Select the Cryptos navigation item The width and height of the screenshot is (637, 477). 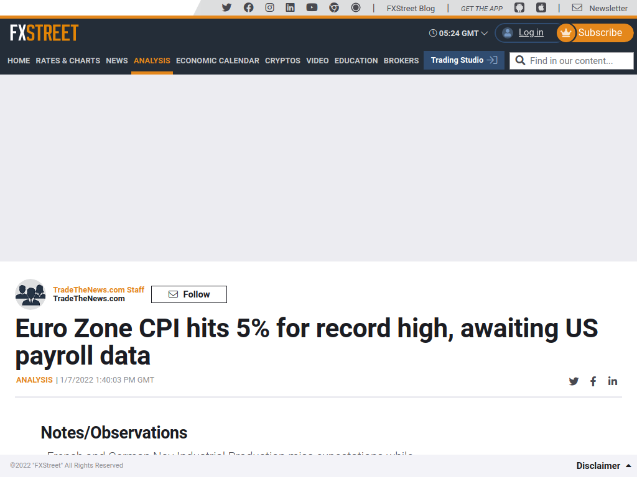(x=283, y=61)
